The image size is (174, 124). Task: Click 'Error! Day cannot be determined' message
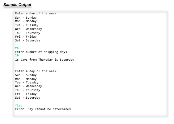point(43,109)
